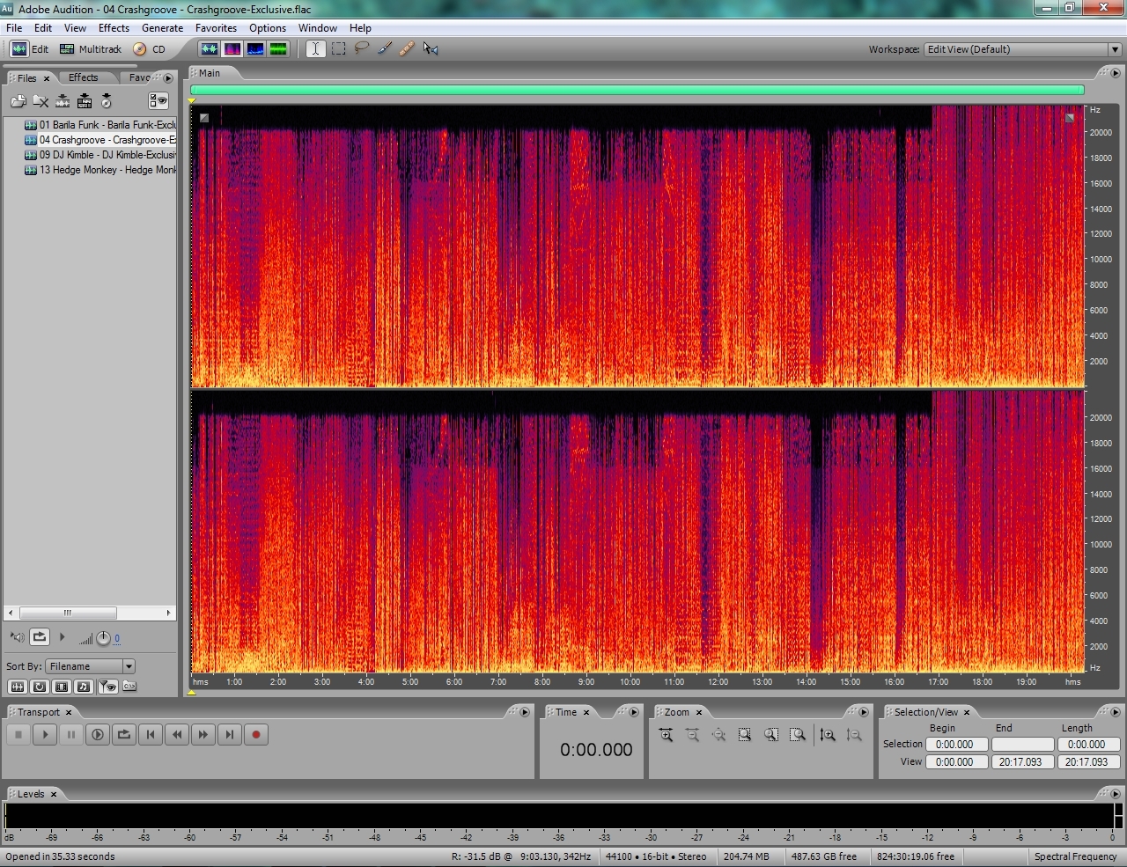1127x867 pixels.
Task: Click the Files panel horizontal scrollbar
Action: pos(68,613)
